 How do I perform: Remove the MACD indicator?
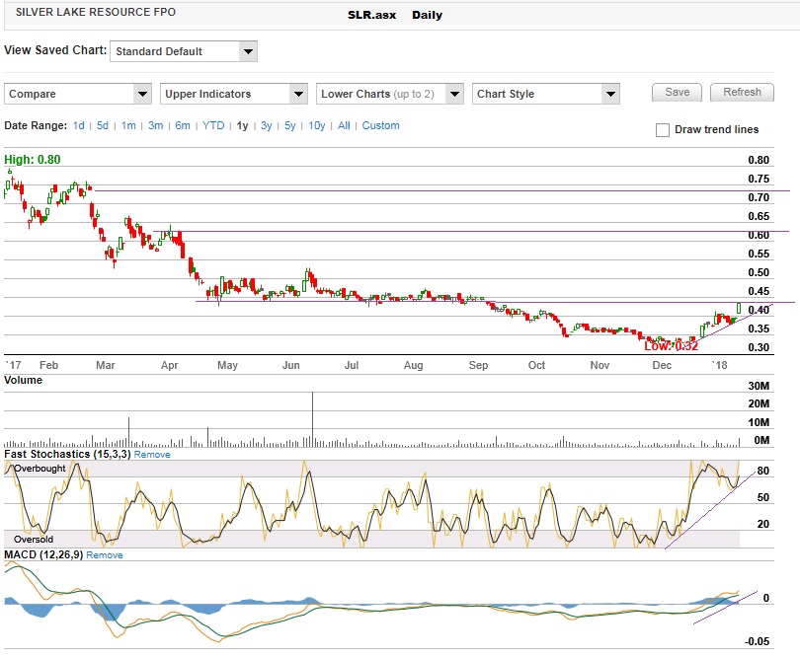(x=105, y=555)
